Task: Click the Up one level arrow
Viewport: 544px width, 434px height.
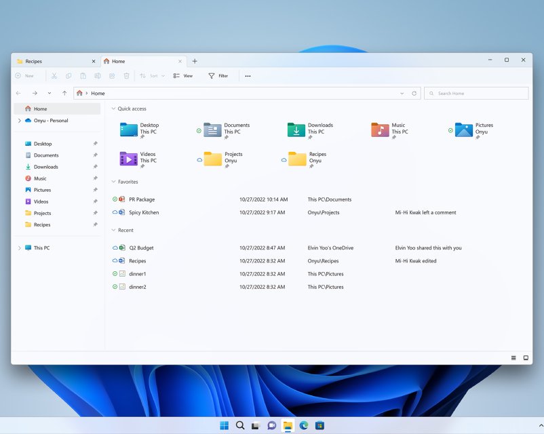Action: coord(64,93)
